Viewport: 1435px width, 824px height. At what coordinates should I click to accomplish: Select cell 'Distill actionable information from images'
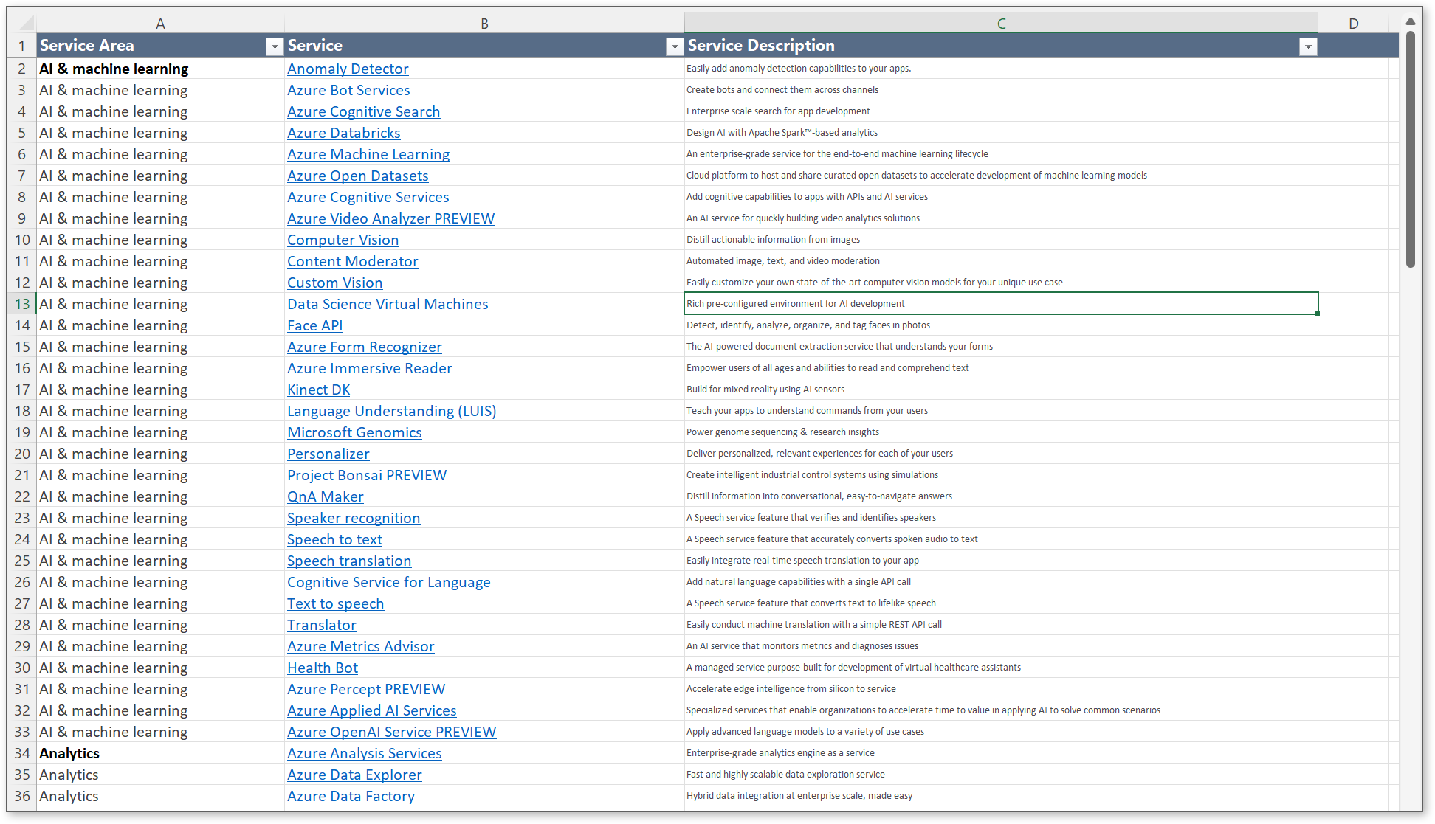[x=1001, y=240]
